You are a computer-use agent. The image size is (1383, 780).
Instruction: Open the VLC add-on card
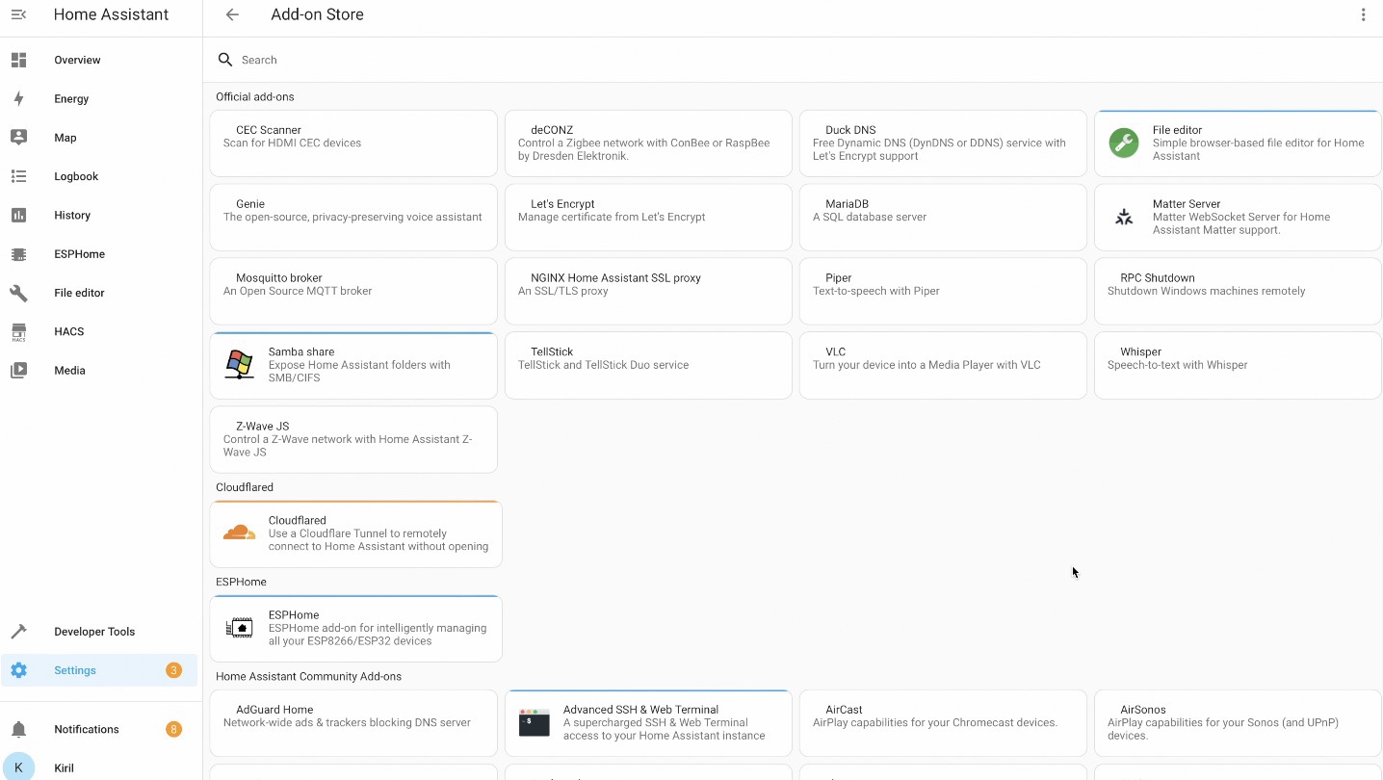click(x=943, y=365)
